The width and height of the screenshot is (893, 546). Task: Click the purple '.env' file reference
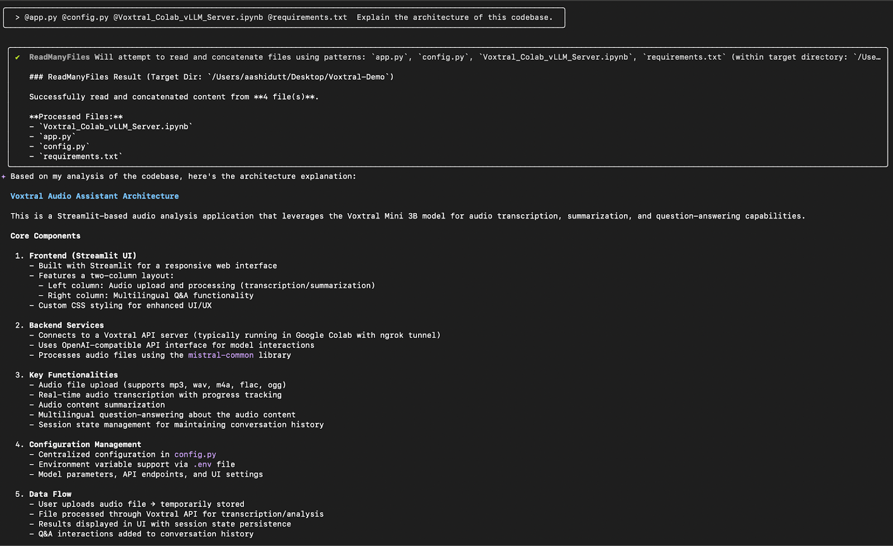pos(202,465)
